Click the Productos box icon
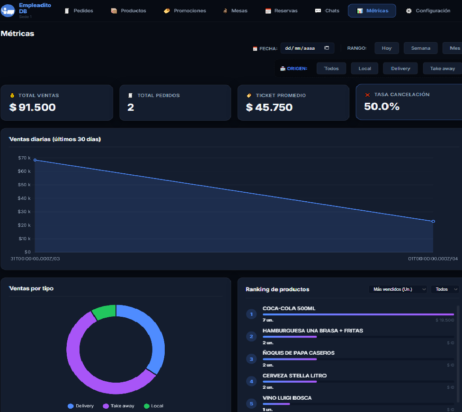 point(114,11)
